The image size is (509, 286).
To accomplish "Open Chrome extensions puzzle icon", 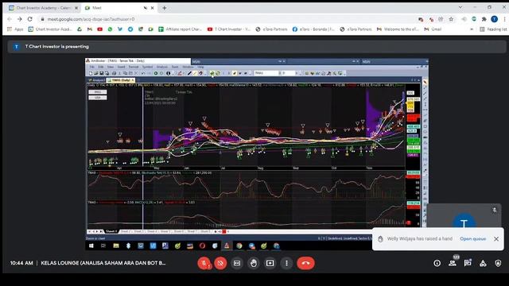I will (484, 19).
